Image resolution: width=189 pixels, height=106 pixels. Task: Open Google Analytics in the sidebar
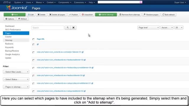point(12,54)
